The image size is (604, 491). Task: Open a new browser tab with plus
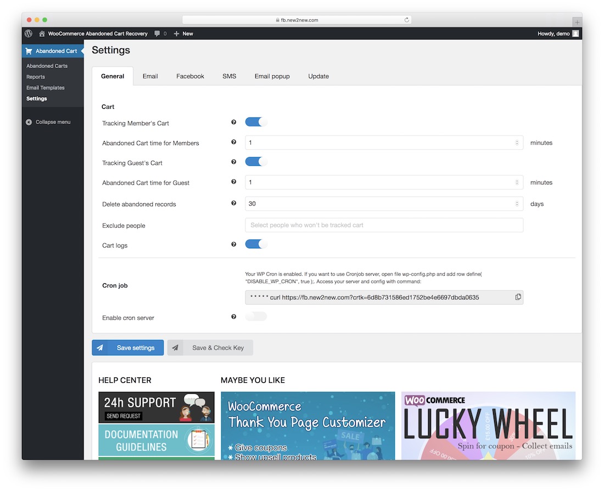click(577, 22)
